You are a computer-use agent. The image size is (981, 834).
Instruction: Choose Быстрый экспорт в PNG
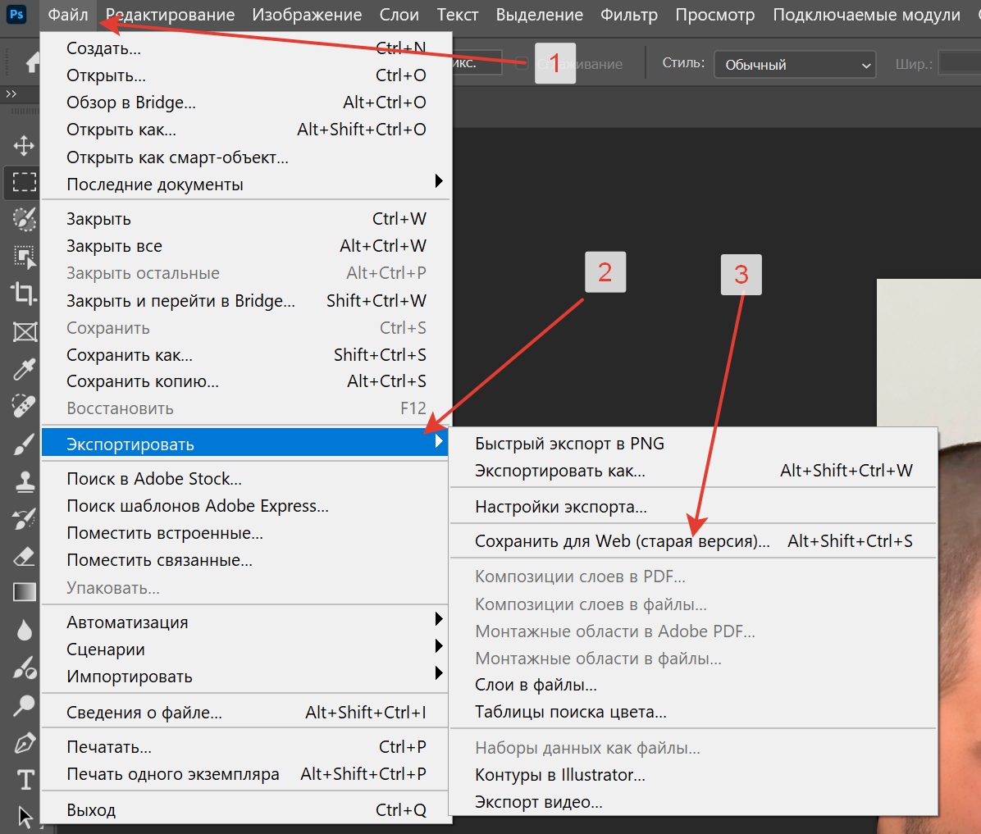tap(569, 444)
